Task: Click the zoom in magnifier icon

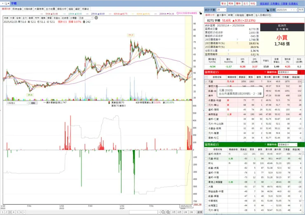Action: (168, 212)
